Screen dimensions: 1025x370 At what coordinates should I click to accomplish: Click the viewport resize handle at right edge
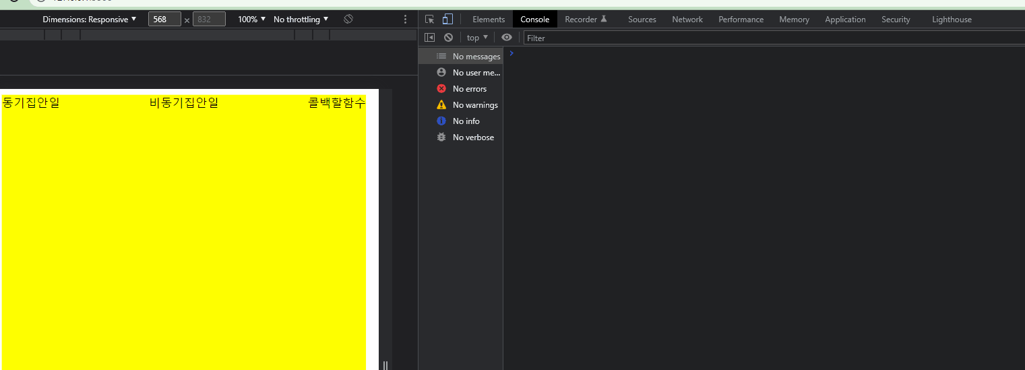click(385, 365)
